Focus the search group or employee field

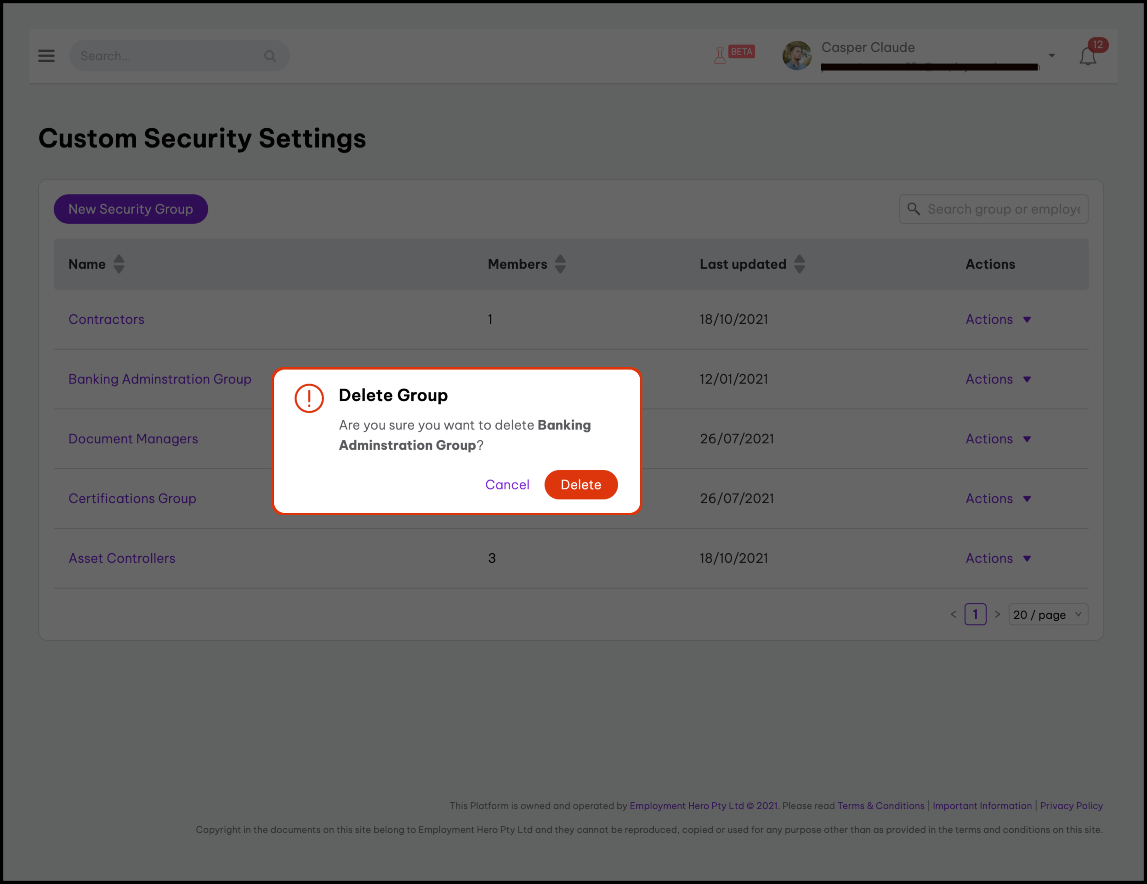[x=1003, y=209]
